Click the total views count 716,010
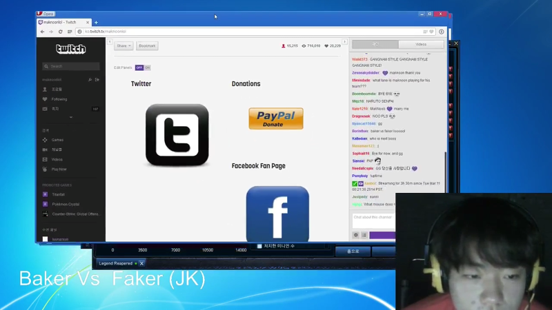 [x=311, y=46]
